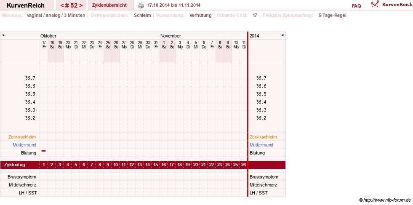Click the right-side Zervixschleim label
This screenshot has height=205, width=413.
click(263, 137)
